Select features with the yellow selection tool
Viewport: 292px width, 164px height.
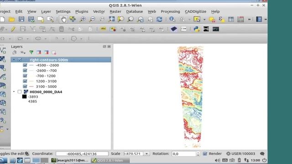point(197,19)
